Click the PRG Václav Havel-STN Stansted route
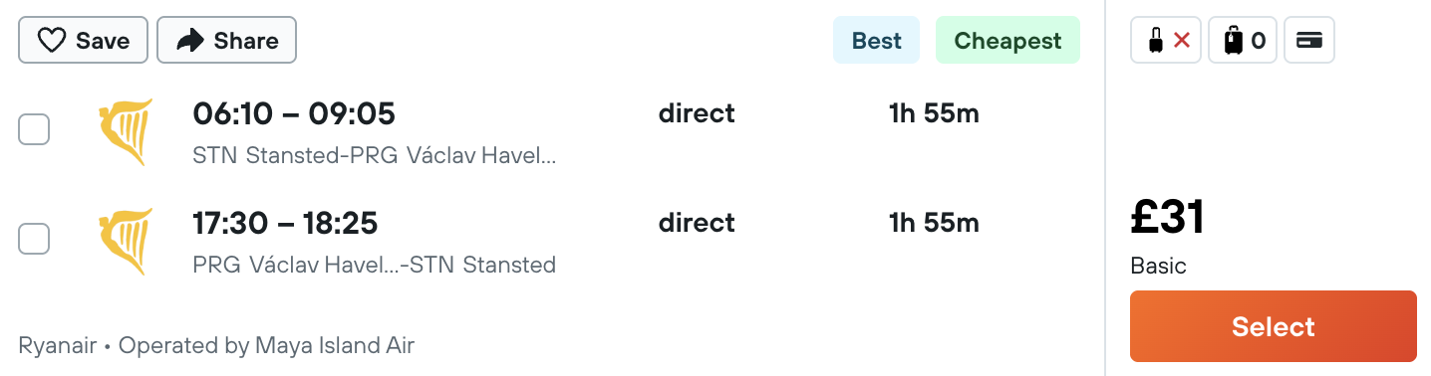 tap(374, 266)
